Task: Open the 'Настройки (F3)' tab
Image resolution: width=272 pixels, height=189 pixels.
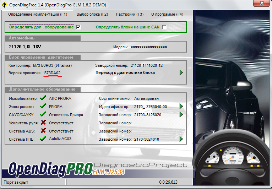Action: click(130, 14)
